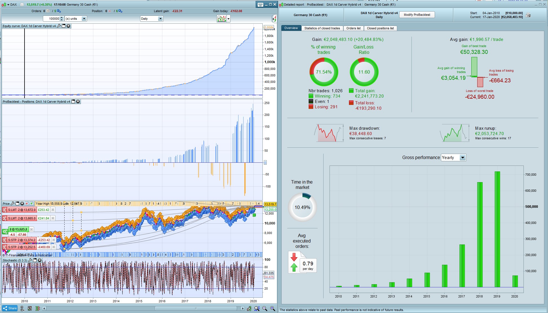
Task: Click the Modify ProBacktest button
Action: [417, 15]
